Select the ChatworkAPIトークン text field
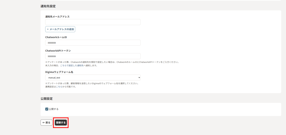 click(93, 56)
